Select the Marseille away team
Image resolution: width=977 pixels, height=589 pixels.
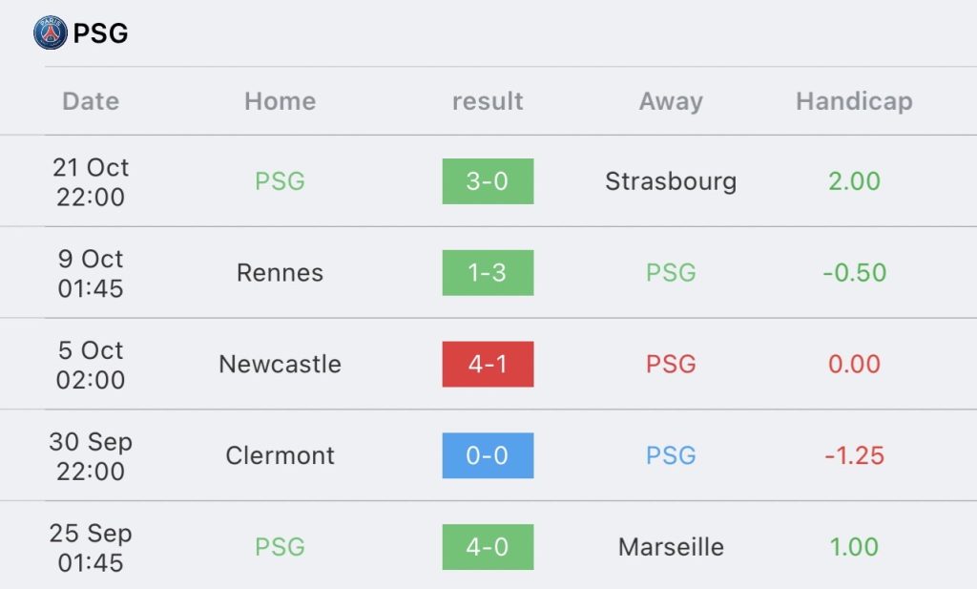pyautogui.click(x=671, y=547)
